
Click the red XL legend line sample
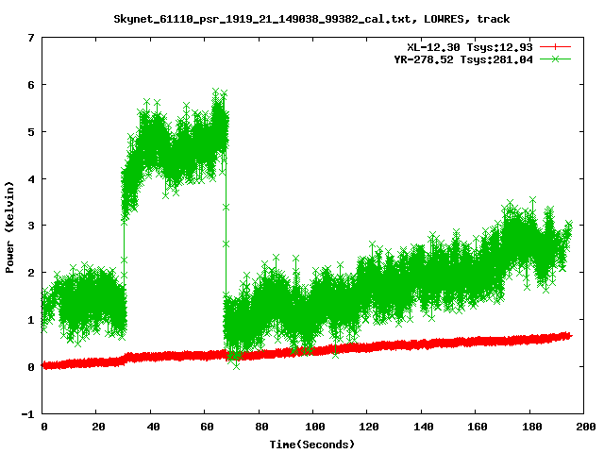pos(556,46)
